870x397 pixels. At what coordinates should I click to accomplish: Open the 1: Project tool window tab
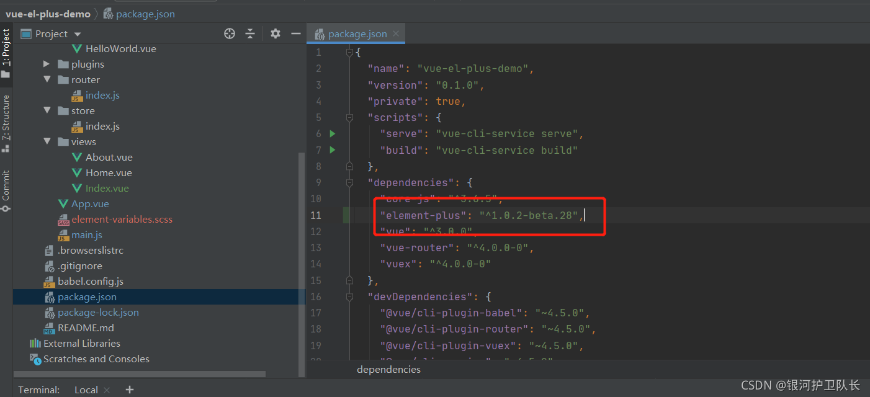tap(6, 53)
